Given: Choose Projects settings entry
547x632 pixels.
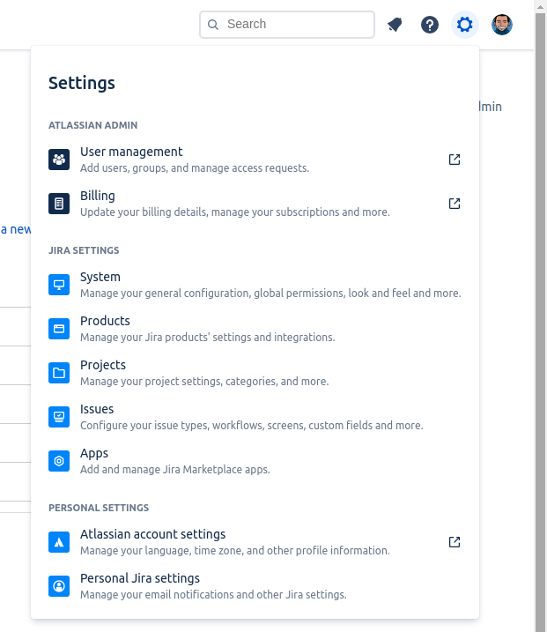Looking at the screenshot, I should pyautogui.click(x=255, y=373).
